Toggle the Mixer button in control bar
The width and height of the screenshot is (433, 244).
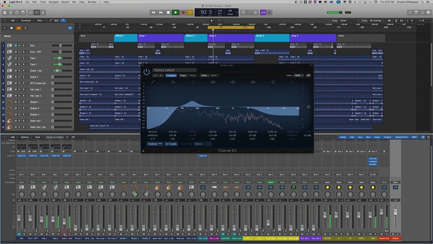37,13
